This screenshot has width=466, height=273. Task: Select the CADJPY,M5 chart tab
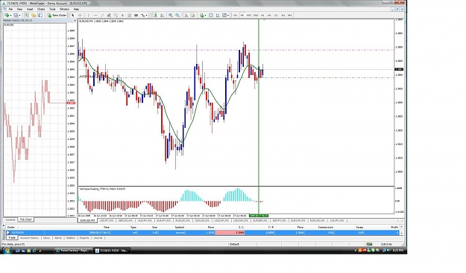click(x=337, y=220)
